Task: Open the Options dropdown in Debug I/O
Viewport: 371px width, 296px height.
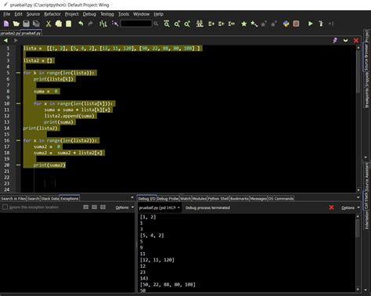Action: pos(351,208)
